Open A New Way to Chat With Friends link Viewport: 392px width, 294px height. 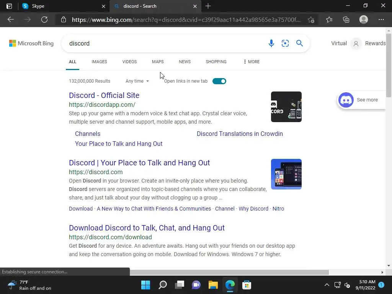click(154, 209)
